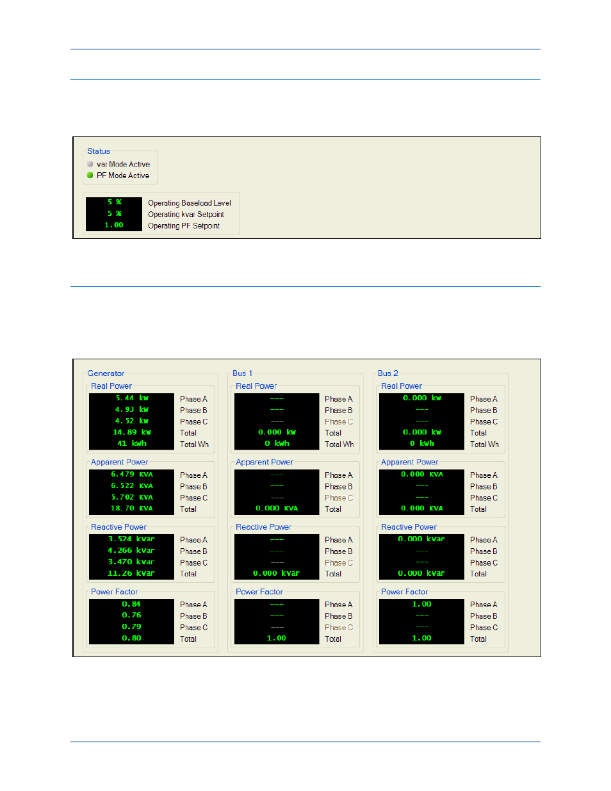Click the Bus 1 total 0.000 kvar value
Image resolution: width=611 pixels, height=791 pixels.
pyautogui.click(x=277, y=574)
